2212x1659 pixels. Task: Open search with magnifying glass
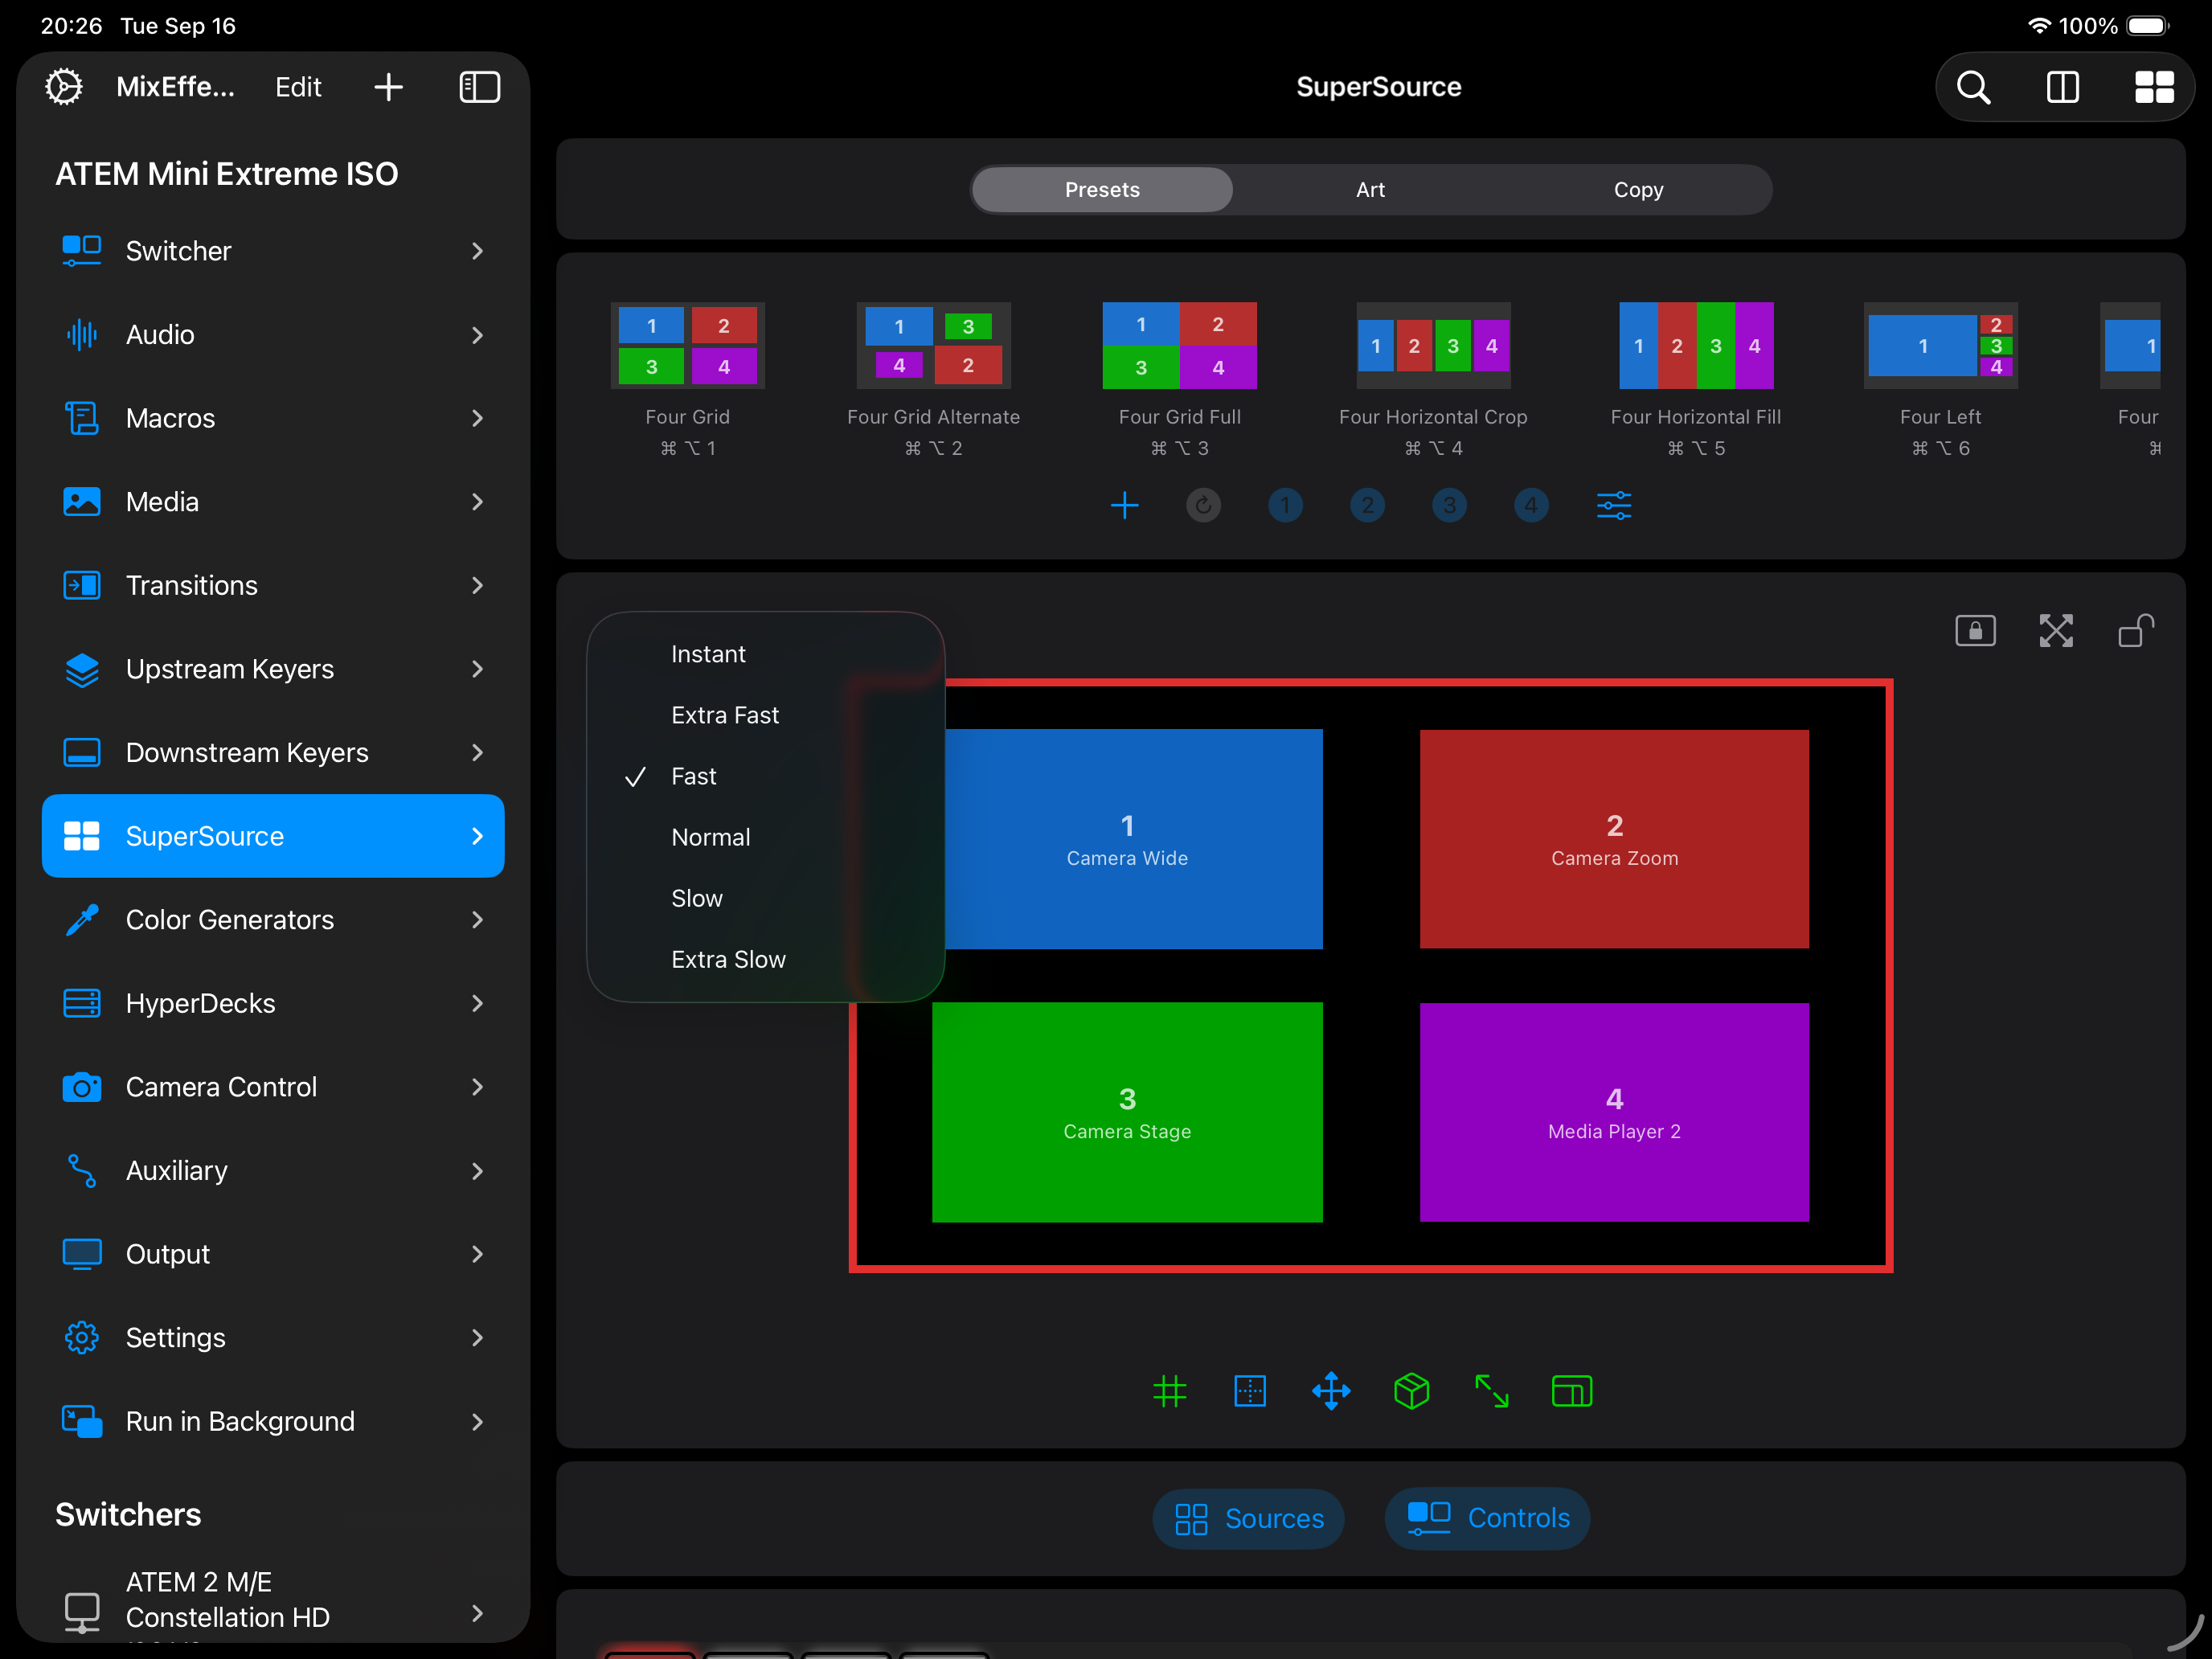click(1973, 87)
